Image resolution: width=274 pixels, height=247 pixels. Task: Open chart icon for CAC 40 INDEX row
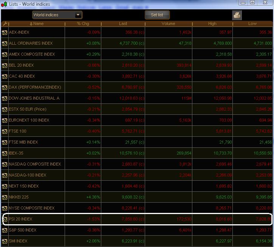(x=5, y=77)
